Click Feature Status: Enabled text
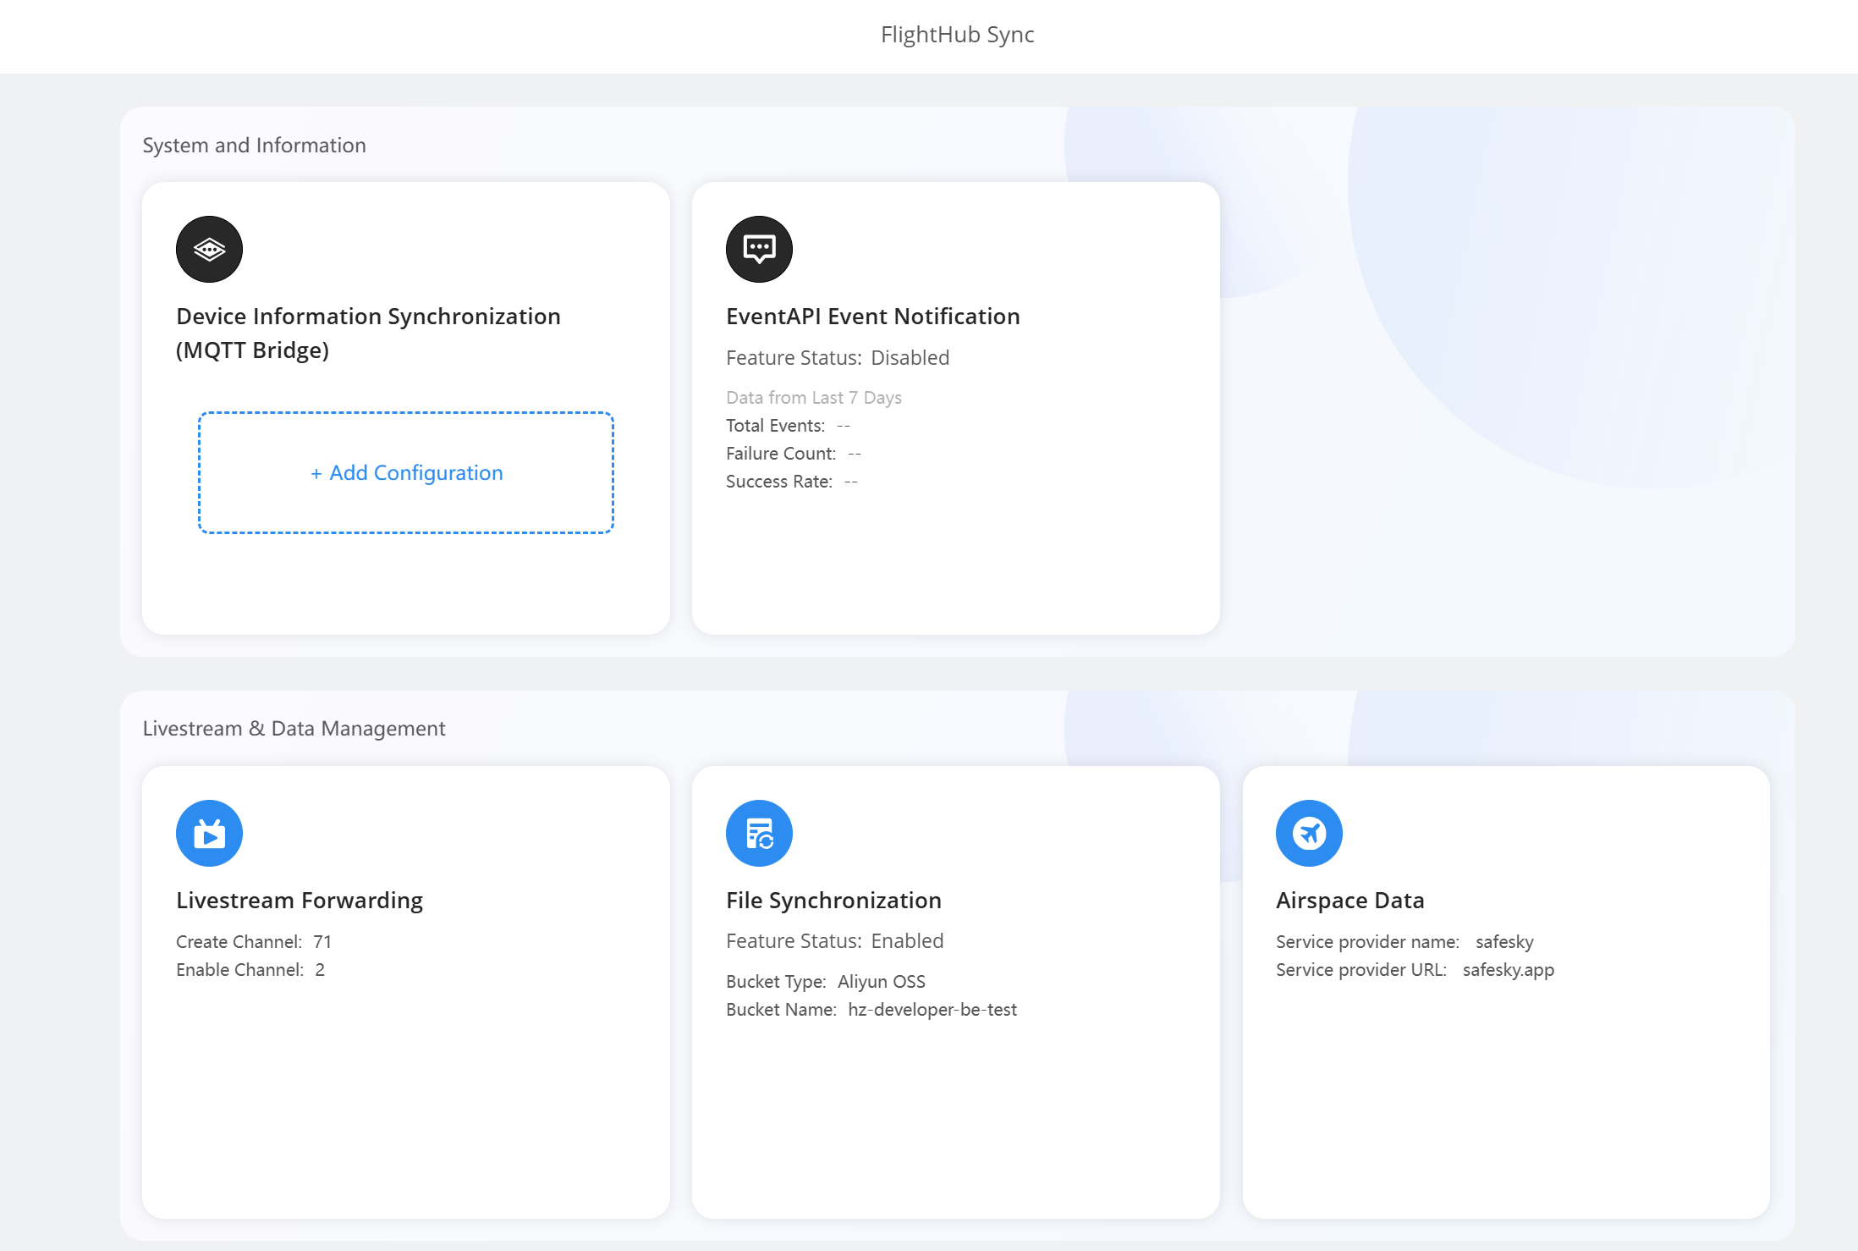This screenshot has height=1251, width=1858. point(834,940)
